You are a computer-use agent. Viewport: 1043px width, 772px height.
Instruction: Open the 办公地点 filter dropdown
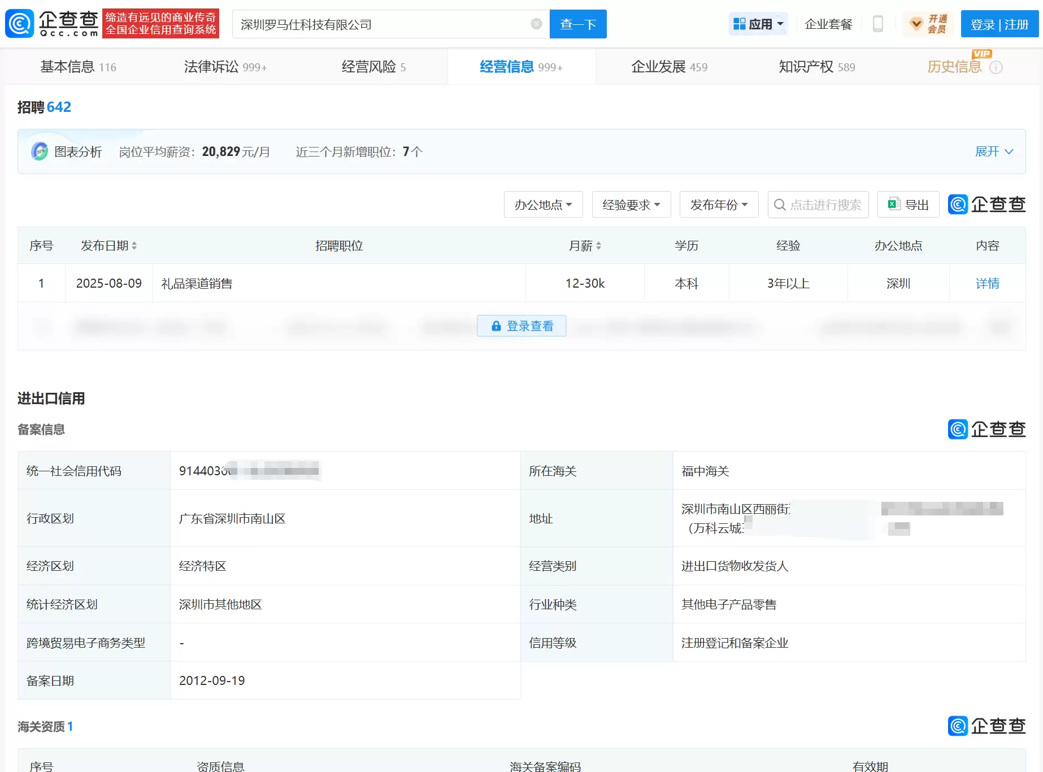coord(542,204)
